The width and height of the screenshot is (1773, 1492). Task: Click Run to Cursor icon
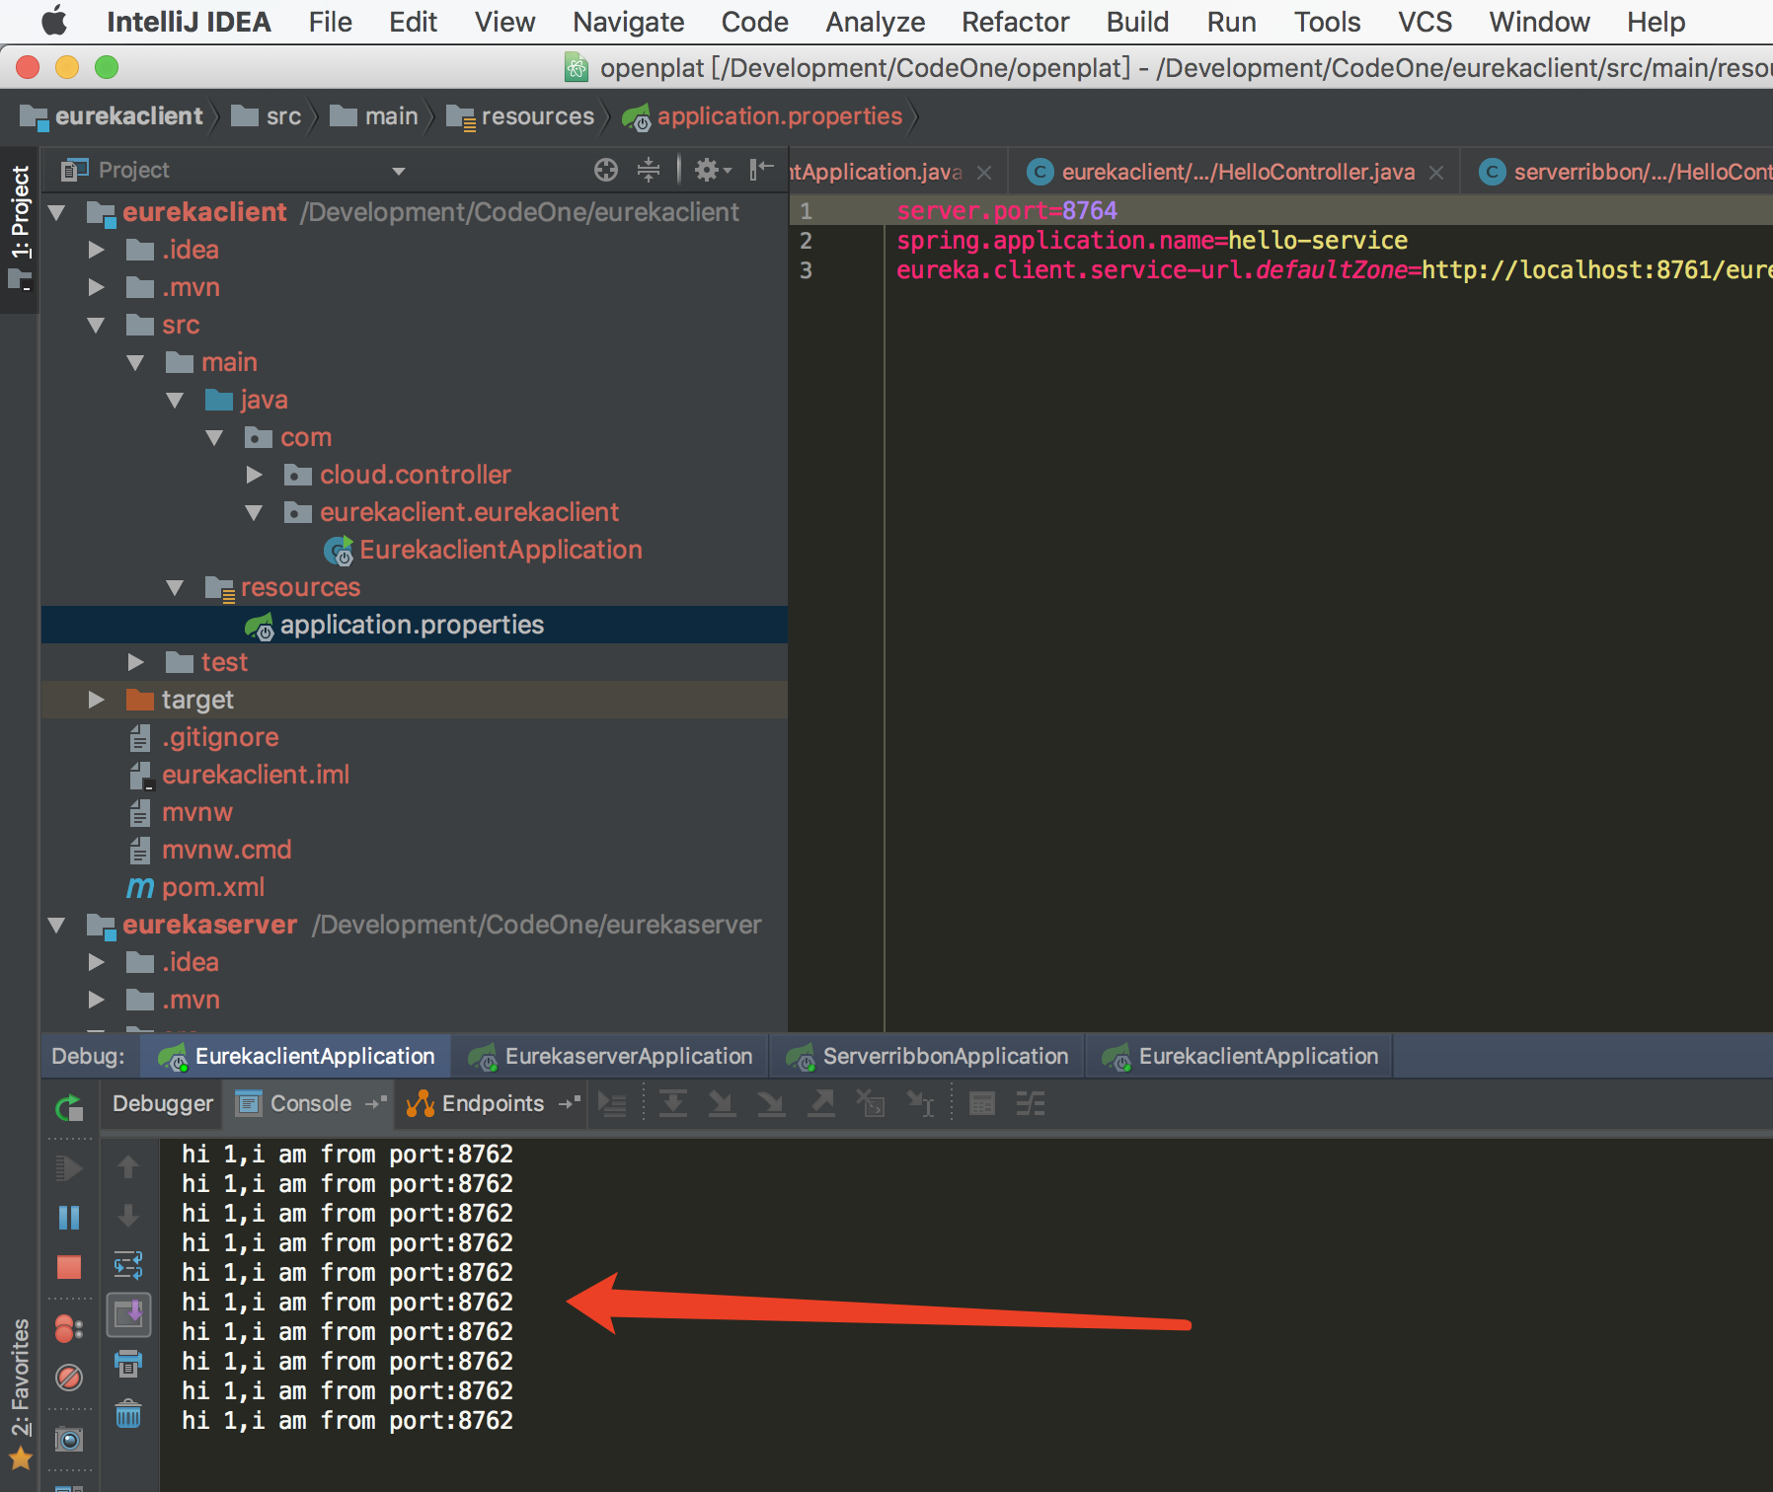pos(920,1104)
